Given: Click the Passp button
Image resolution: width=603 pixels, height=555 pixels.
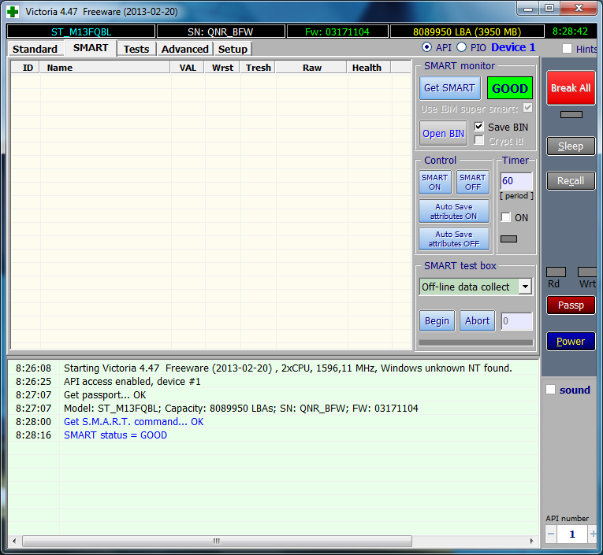Looking at the screenshot, I should [x=571, y=305].
